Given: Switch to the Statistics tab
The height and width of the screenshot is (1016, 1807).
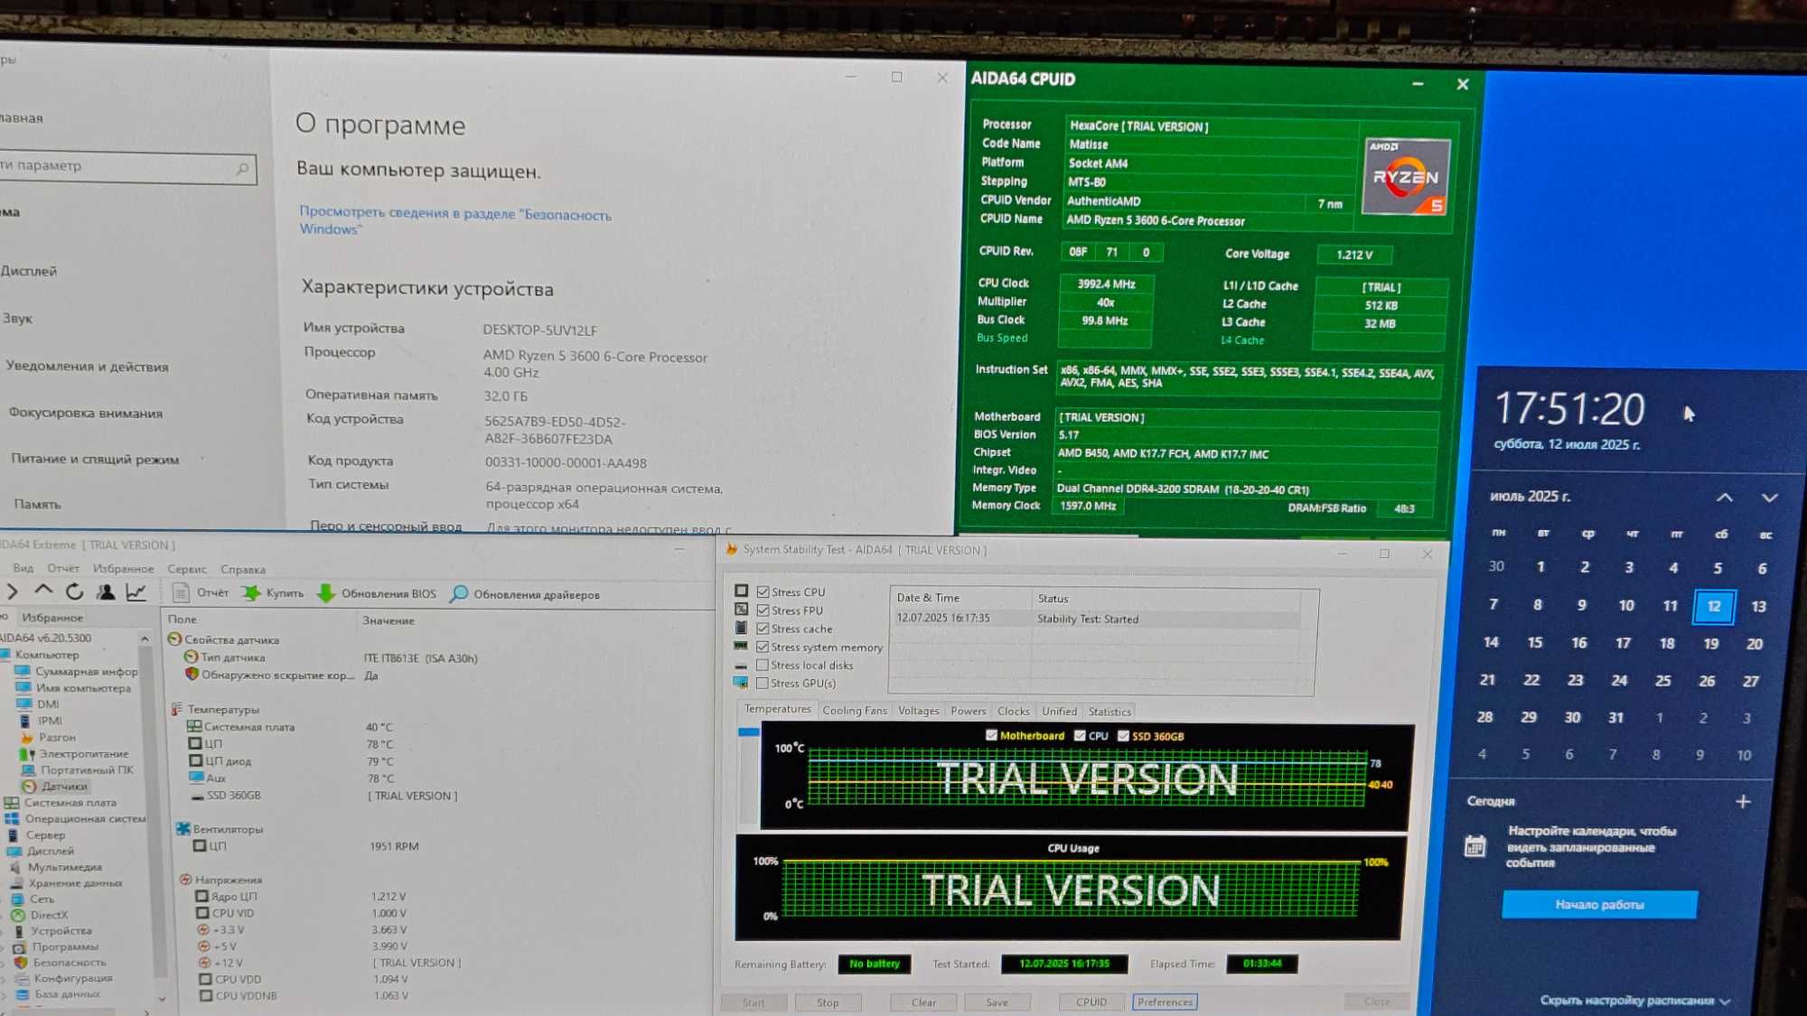Looking at the screenshot, I should coord(1109,712).
